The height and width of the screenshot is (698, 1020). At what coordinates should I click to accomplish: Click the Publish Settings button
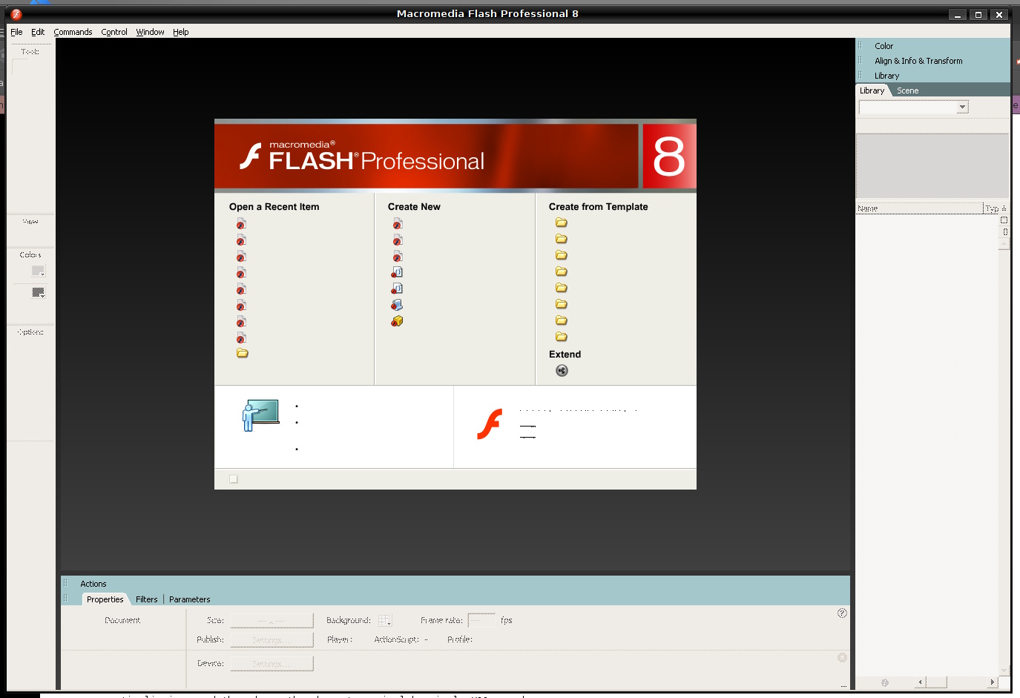(272, 640)
